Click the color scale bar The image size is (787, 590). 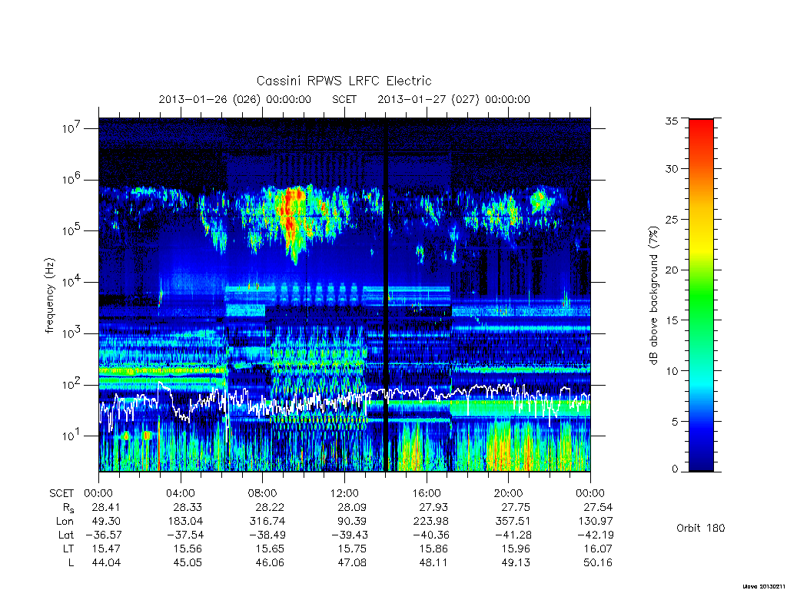click(701, 295)
